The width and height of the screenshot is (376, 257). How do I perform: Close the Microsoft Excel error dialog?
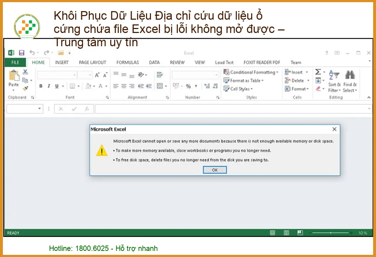pos(335,129)
